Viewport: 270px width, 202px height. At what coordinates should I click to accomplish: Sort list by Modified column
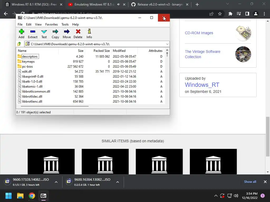tap(124, 51)
